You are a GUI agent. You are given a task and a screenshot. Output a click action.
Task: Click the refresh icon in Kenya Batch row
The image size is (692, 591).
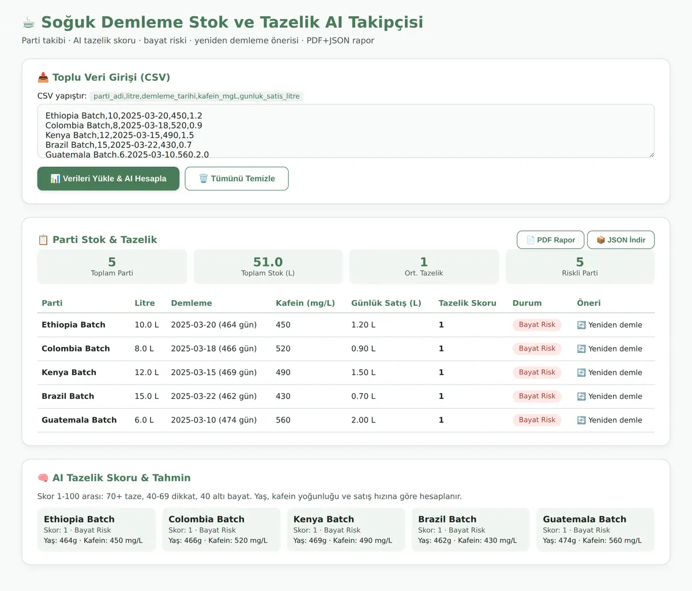coord(581,372)
